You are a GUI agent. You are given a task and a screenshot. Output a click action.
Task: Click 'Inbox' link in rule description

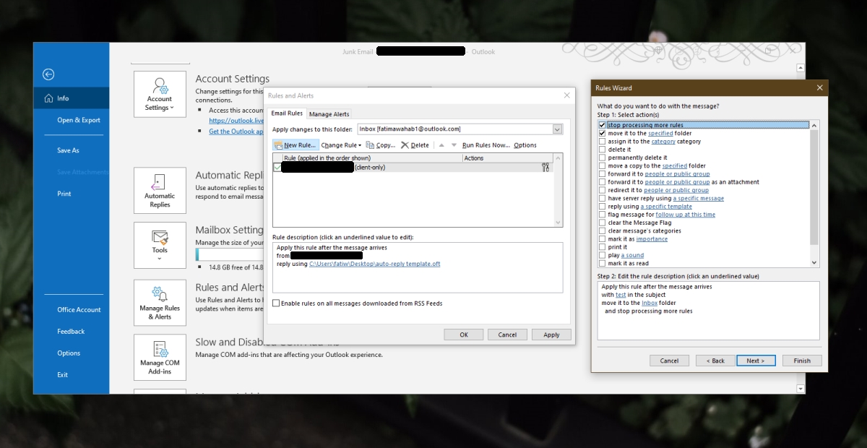click(650, 303)
